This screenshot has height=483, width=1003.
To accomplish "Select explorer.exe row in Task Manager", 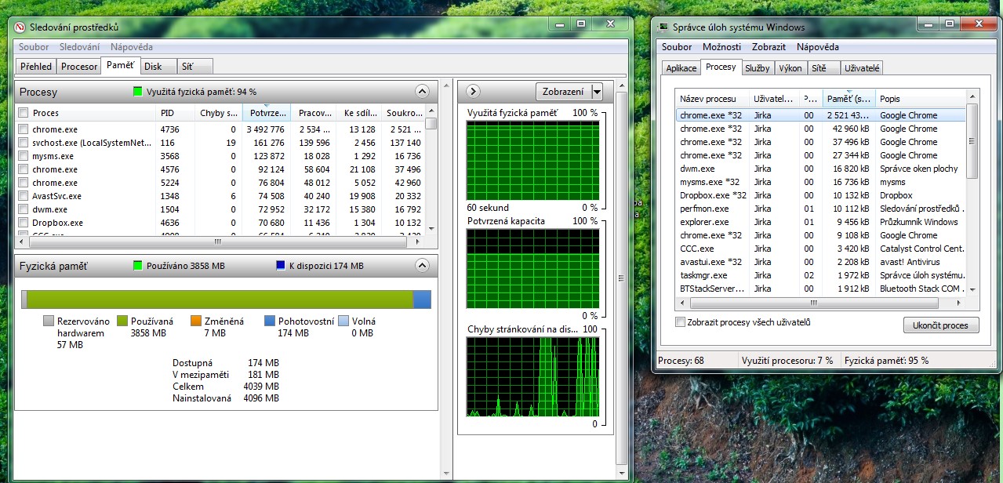I will (821, 222).
